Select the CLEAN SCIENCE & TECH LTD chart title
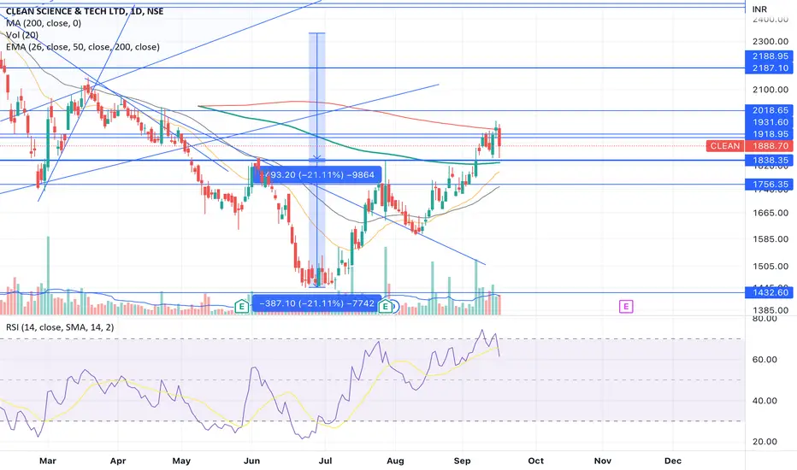The width and height of the screenshot is (797, 470). coord(85,11)
